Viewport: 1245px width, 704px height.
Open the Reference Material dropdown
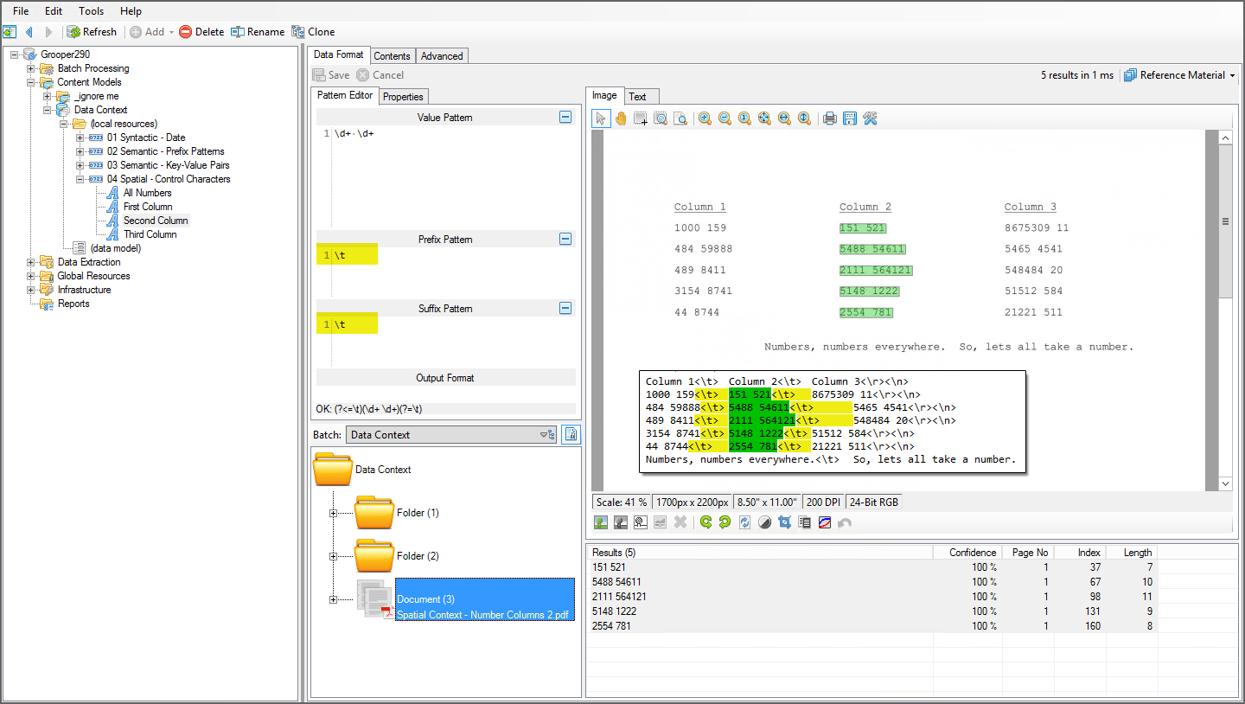(x=1180, y=75)
